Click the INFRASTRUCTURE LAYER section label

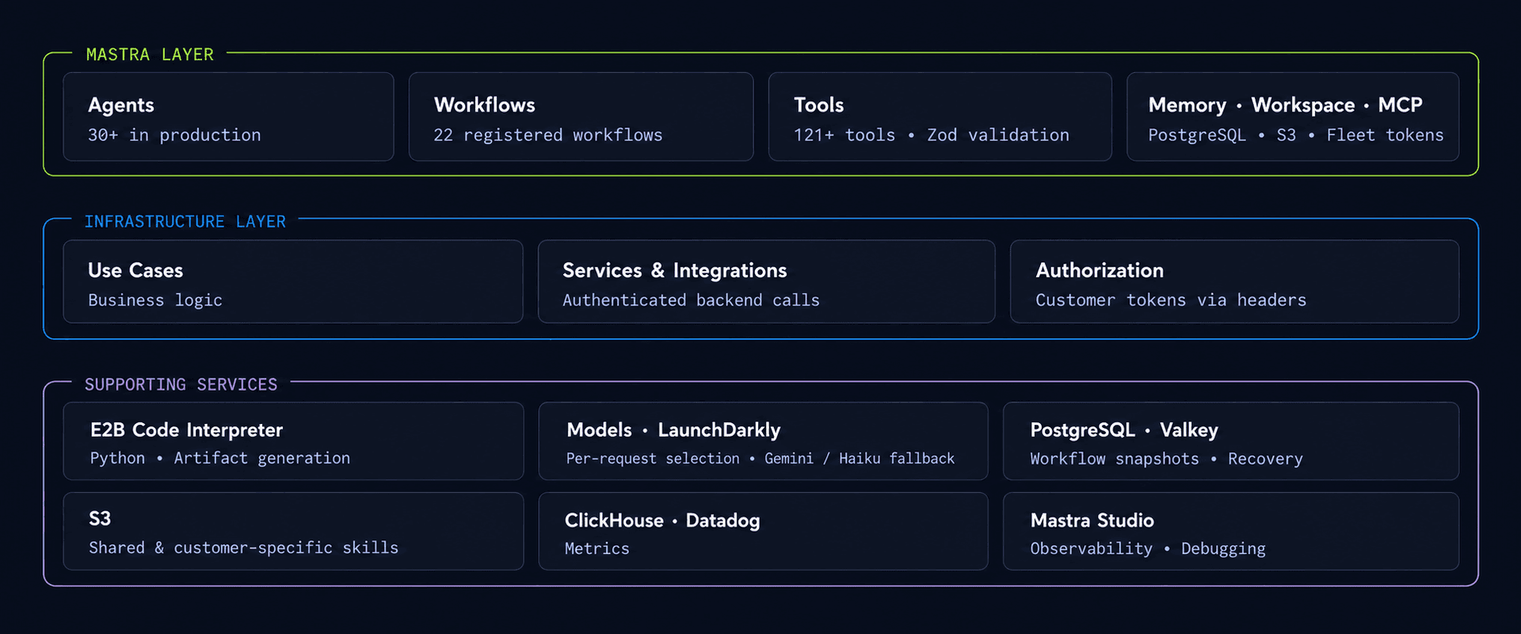pyautogui.click(x=185, y=222)
